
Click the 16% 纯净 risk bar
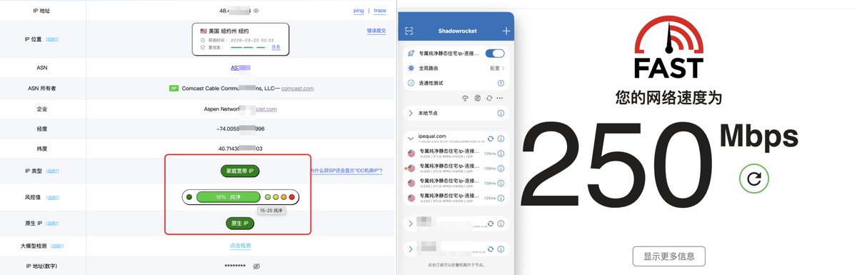pyautogui.click(x=228, y=196)
